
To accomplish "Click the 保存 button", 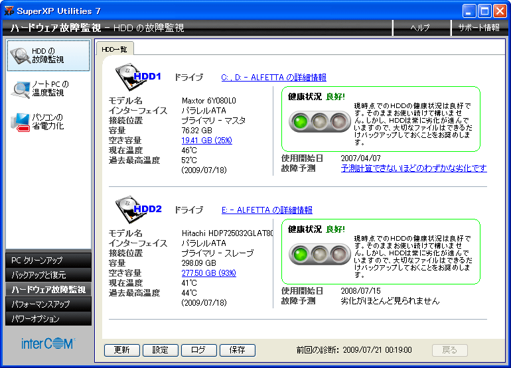I will point(238,350).
